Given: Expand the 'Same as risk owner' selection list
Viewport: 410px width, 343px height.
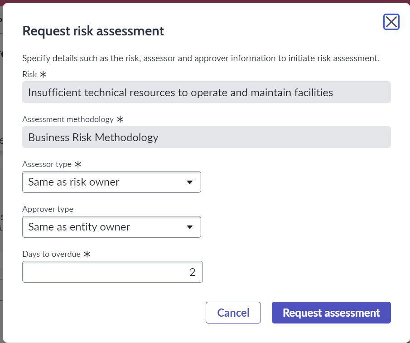Looking at the screenshot, I should coord(111,181).
